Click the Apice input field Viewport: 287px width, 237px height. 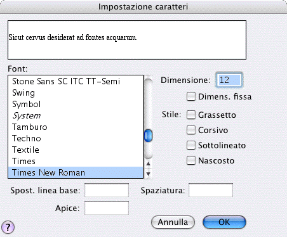pos(107,208)
